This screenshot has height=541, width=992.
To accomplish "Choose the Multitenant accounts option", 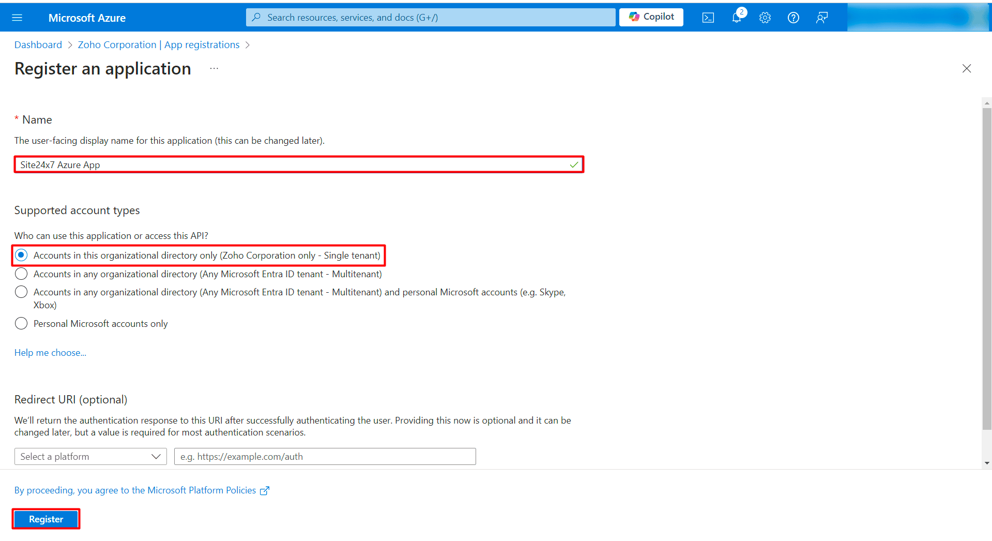I will click(x=21, y=274).
